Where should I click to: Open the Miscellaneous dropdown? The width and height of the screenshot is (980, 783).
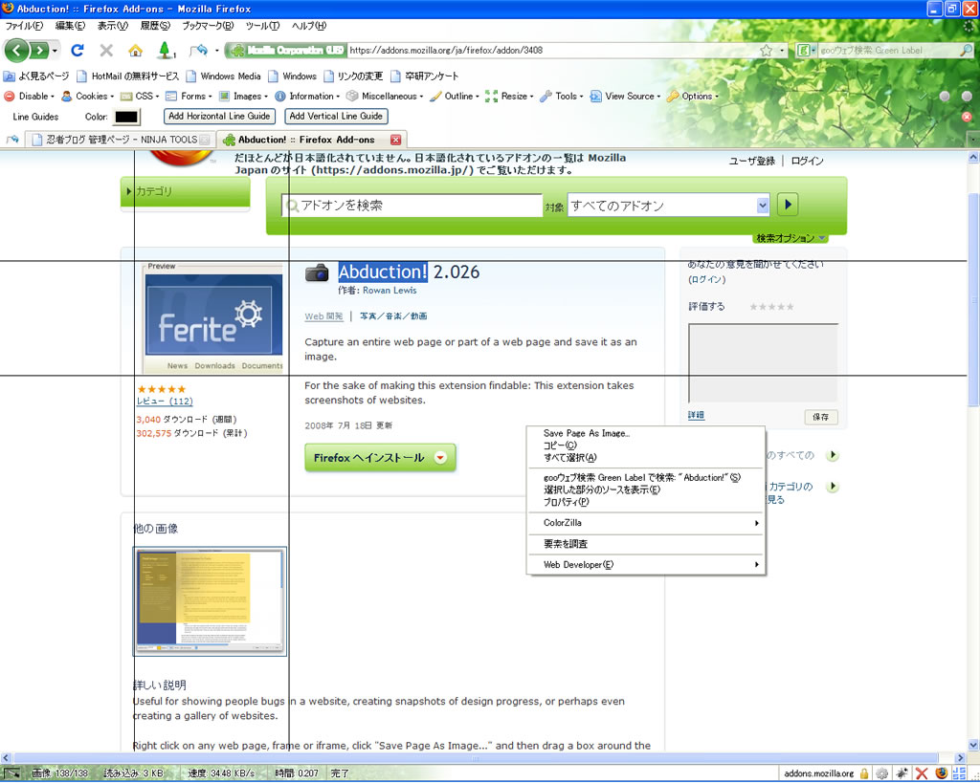(x=385, y=97)
